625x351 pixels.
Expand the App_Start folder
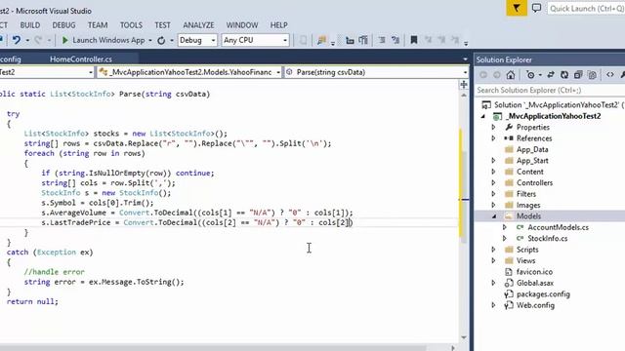pos(493,161)
